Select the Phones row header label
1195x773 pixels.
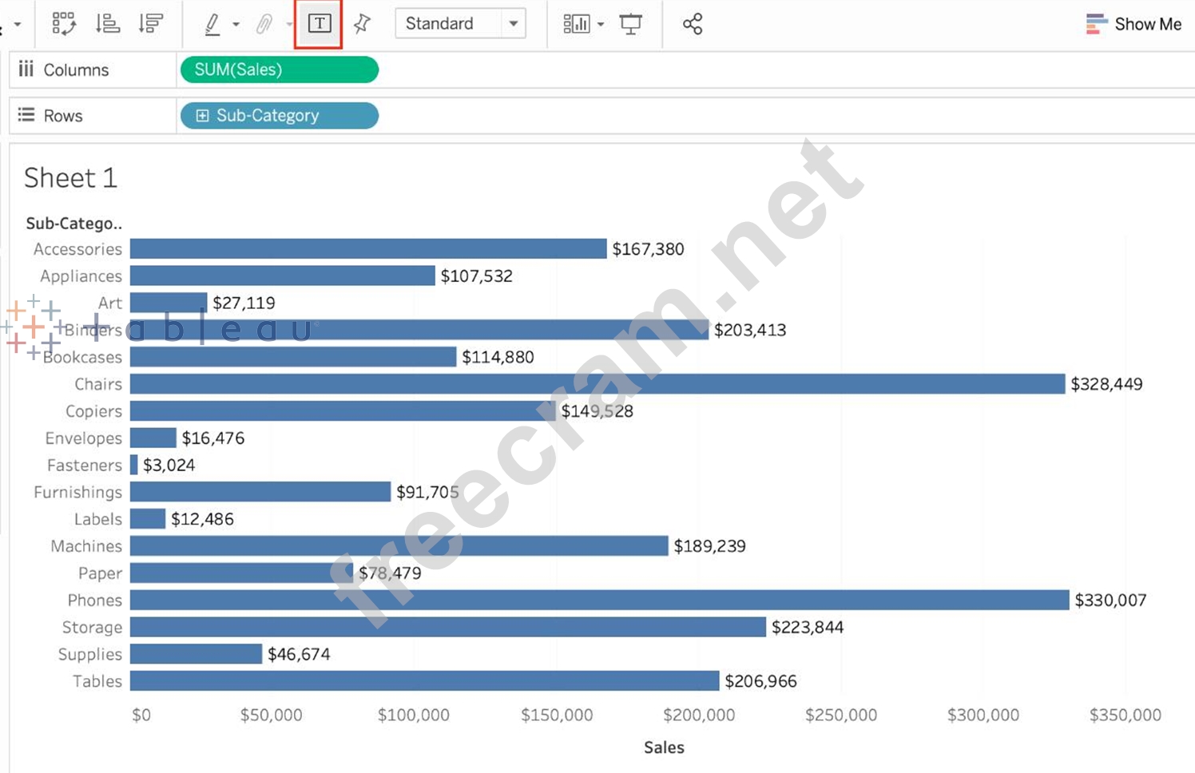(94, 601)
